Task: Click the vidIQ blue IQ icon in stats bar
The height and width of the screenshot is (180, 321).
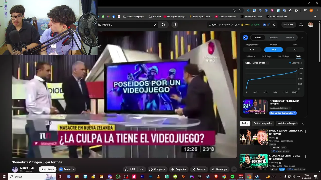Action: (264, 25)
